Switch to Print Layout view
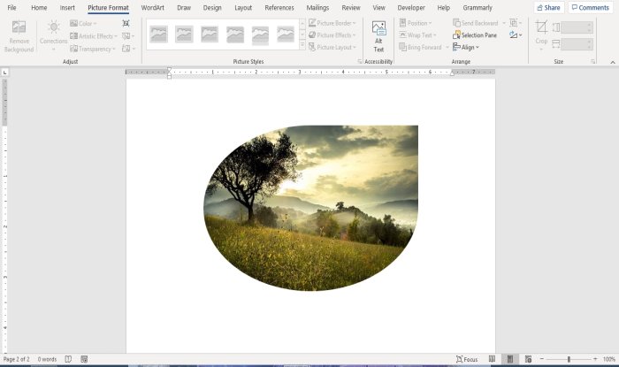This screenshot has height=367, width=619. click(x=510, y=359)
